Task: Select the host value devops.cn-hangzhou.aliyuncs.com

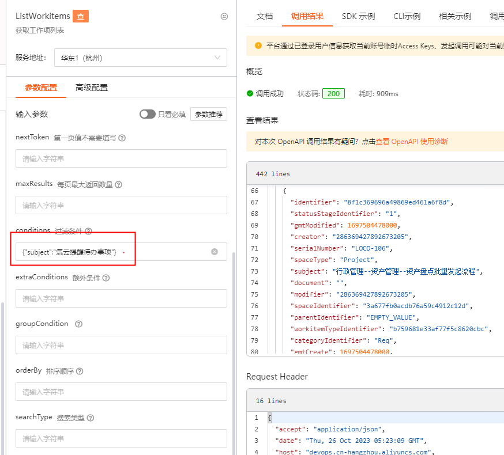Action: pos(368,452)
